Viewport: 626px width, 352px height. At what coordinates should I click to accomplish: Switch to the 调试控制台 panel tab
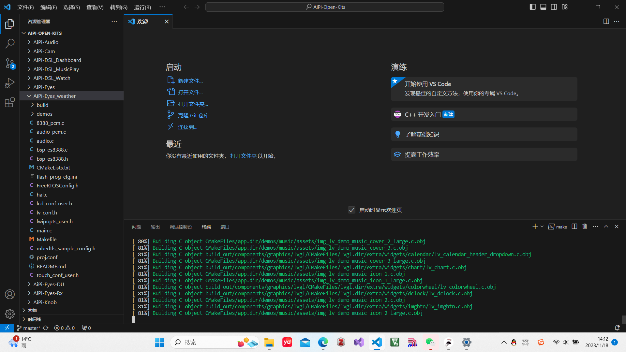(181, 227)
